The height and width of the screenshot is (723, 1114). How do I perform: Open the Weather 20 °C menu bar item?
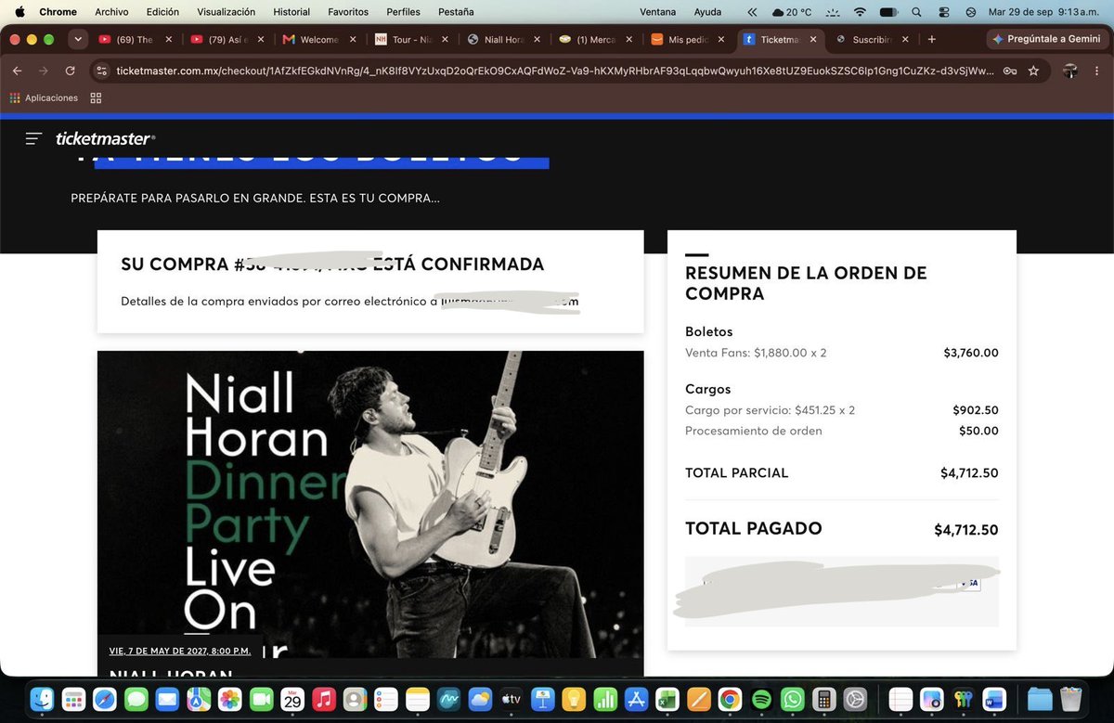(792, 12)
